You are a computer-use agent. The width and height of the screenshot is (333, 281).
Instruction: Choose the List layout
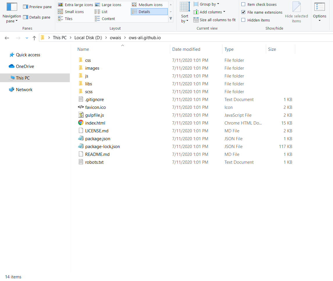tap(101, 12)
